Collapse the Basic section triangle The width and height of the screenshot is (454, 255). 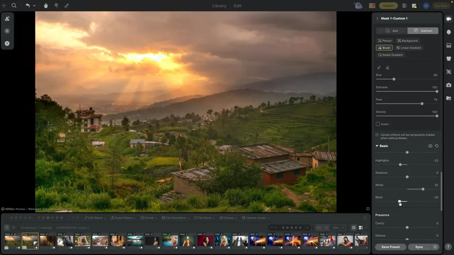point(377,146)
